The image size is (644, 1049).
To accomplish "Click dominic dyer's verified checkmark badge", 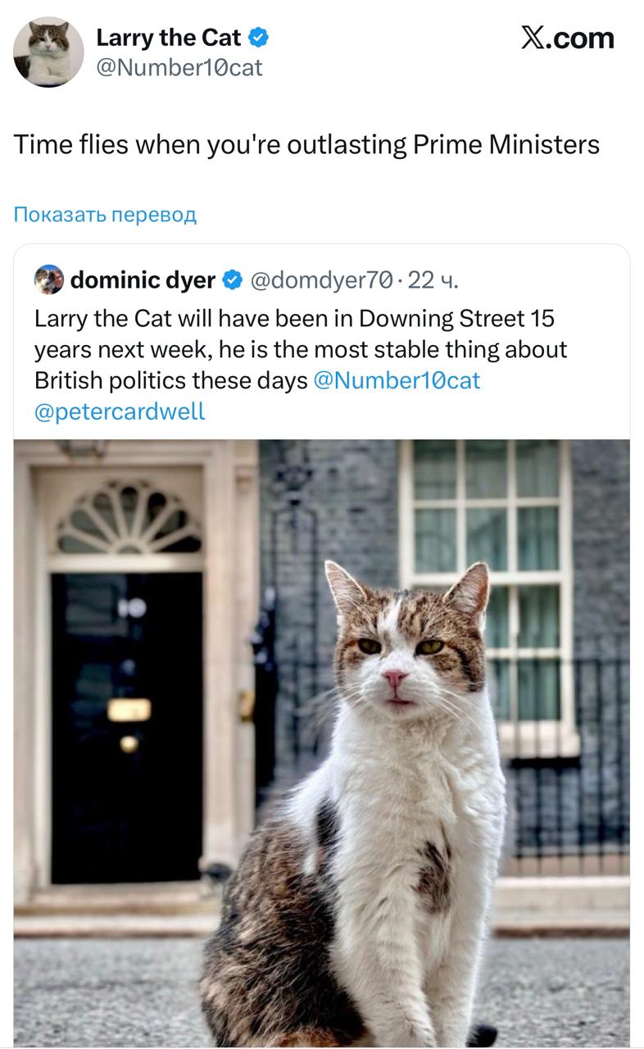I will pyautogui.click(x=232, y=280).
